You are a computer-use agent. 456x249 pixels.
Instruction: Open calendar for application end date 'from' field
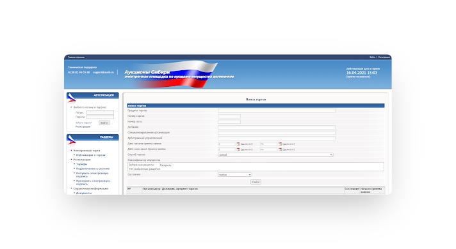coord(238,149)
